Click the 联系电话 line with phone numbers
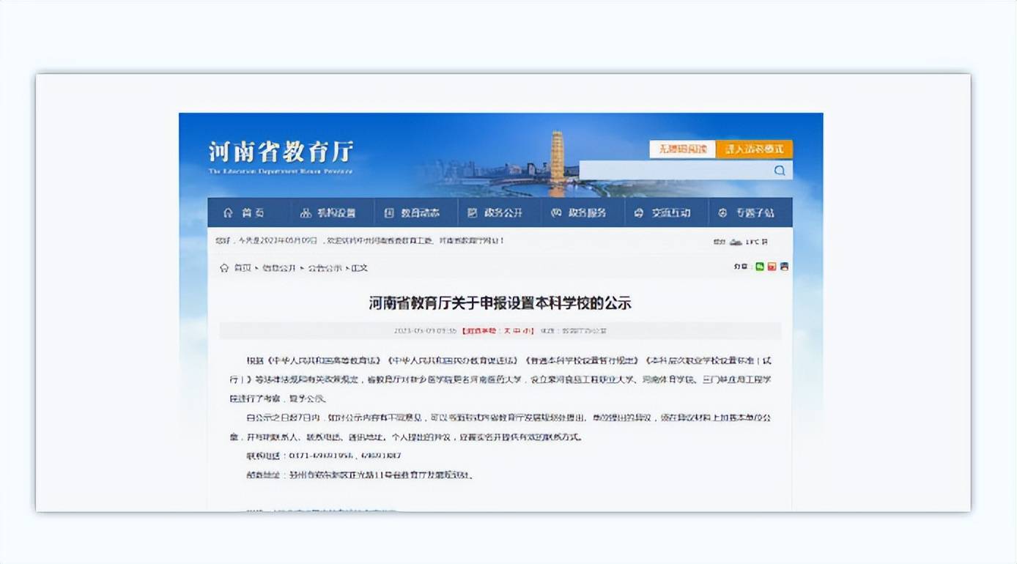1017x564 pixels. tap(324, 456)
